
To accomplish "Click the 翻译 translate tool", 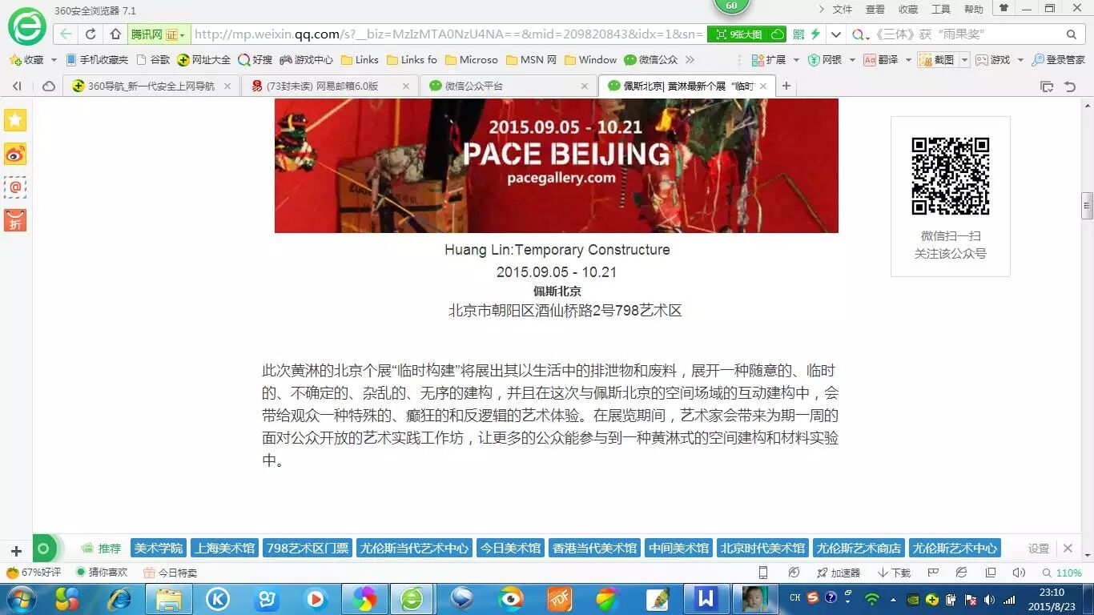I will [x=881, y=60].
